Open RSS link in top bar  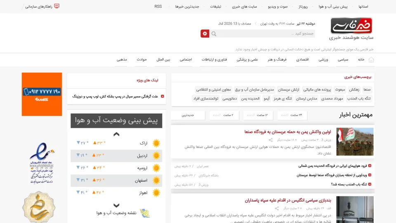pyautogui.click(x=158, y=7)
